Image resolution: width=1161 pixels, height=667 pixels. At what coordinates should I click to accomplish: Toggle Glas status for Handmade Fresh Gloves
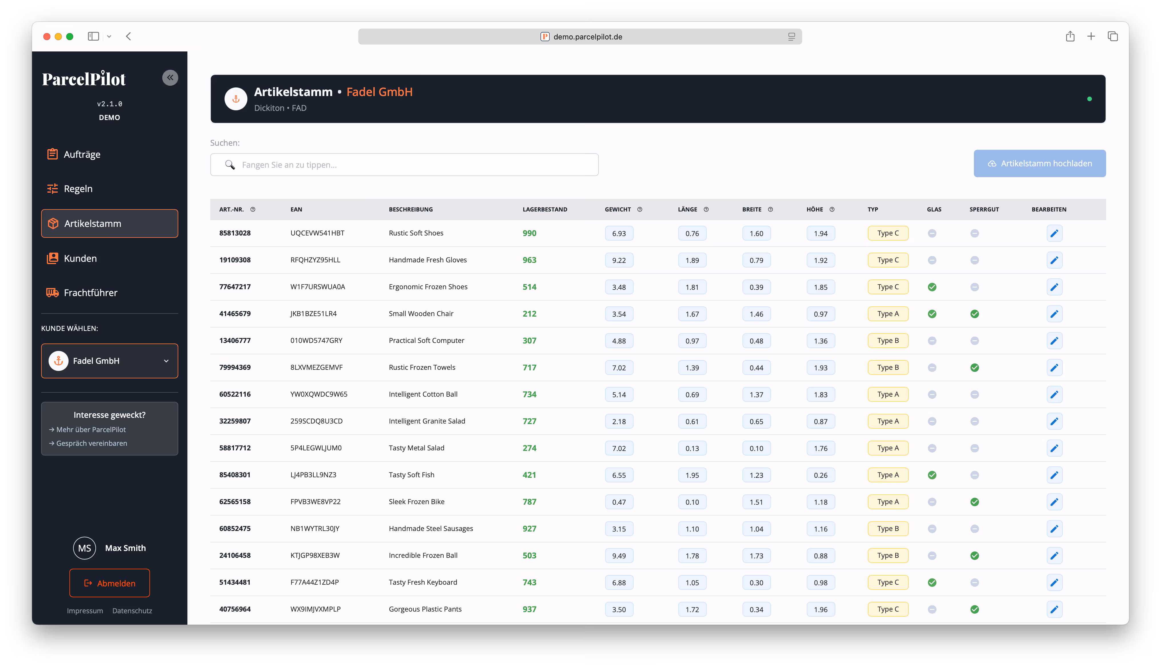[x=932, y=260]
